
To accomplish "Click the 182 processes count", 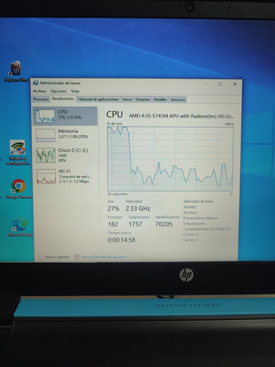I will (113, 224).
